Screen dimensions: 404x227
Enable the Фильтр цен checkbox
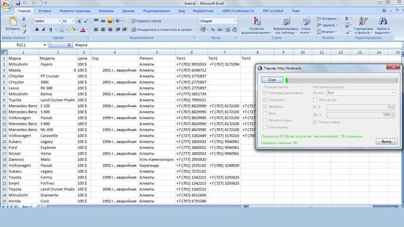click(315, 100)
